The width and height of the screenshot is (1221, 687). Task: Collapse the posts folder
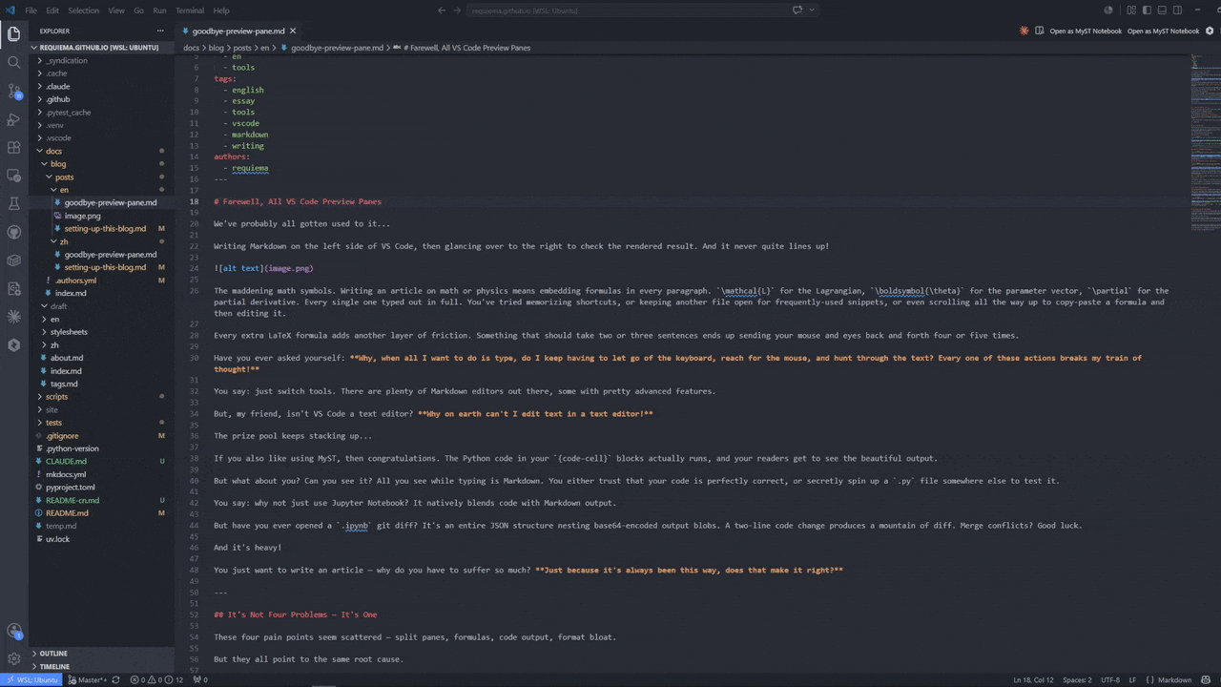[101, 177]
